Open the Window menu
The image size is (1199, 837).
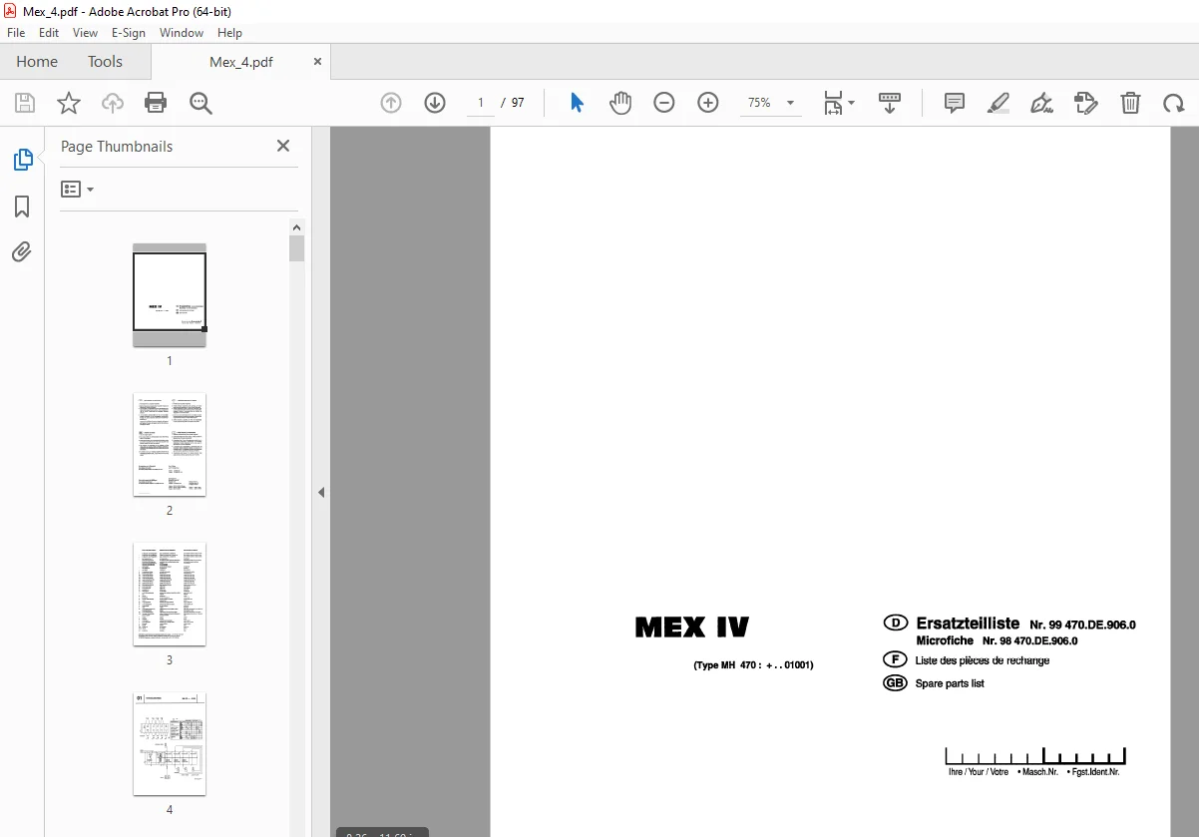(x=182, y=33)
